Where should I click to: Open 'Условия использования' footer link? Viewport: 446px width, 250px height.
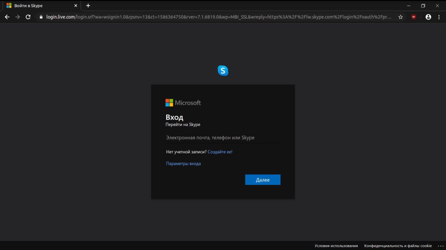click(x=336, y=246)
